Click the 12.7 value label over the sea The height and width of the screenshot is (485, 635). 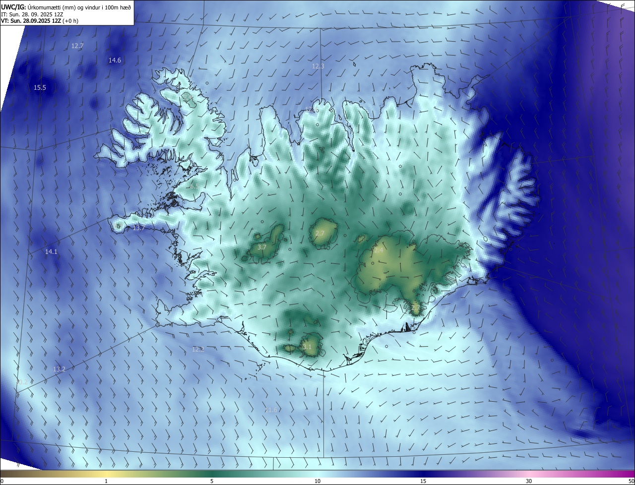tap(77, 46)
